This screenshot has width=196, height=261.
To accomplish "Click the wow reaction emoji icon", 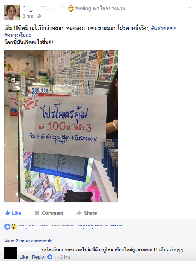I will click(13, 227).
